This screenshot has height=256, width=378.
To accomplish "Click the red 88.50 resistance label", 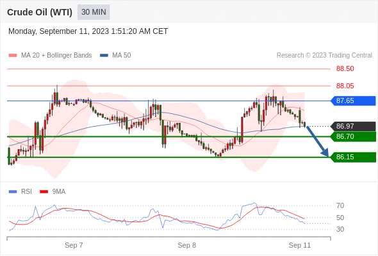I will pos(345,68).
